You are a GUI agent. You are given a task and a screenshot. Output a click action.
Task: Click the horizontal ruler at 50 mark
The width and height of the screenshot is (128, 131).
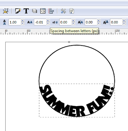pos(29,30)
